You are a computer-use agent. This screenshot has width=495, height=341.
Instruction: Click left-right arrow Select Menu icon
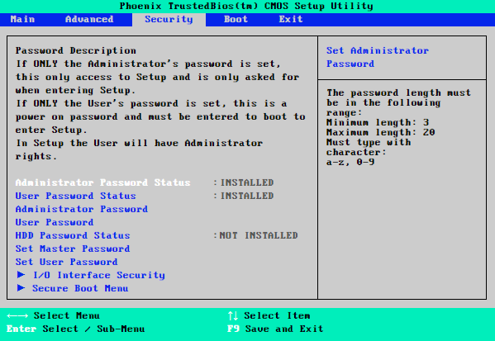(17, 315)
